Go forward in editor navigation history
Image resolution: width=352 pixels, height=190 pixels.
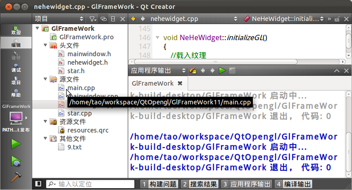click(143, 19)
